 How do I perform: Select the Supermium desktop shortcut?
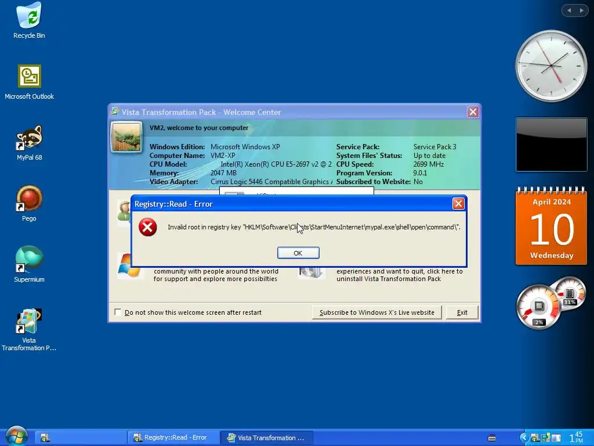pyautogui.click(x=29, y=264)
